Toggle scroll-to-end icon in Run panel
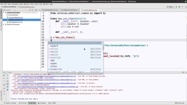Screen dimensions: 187x105 8,84
